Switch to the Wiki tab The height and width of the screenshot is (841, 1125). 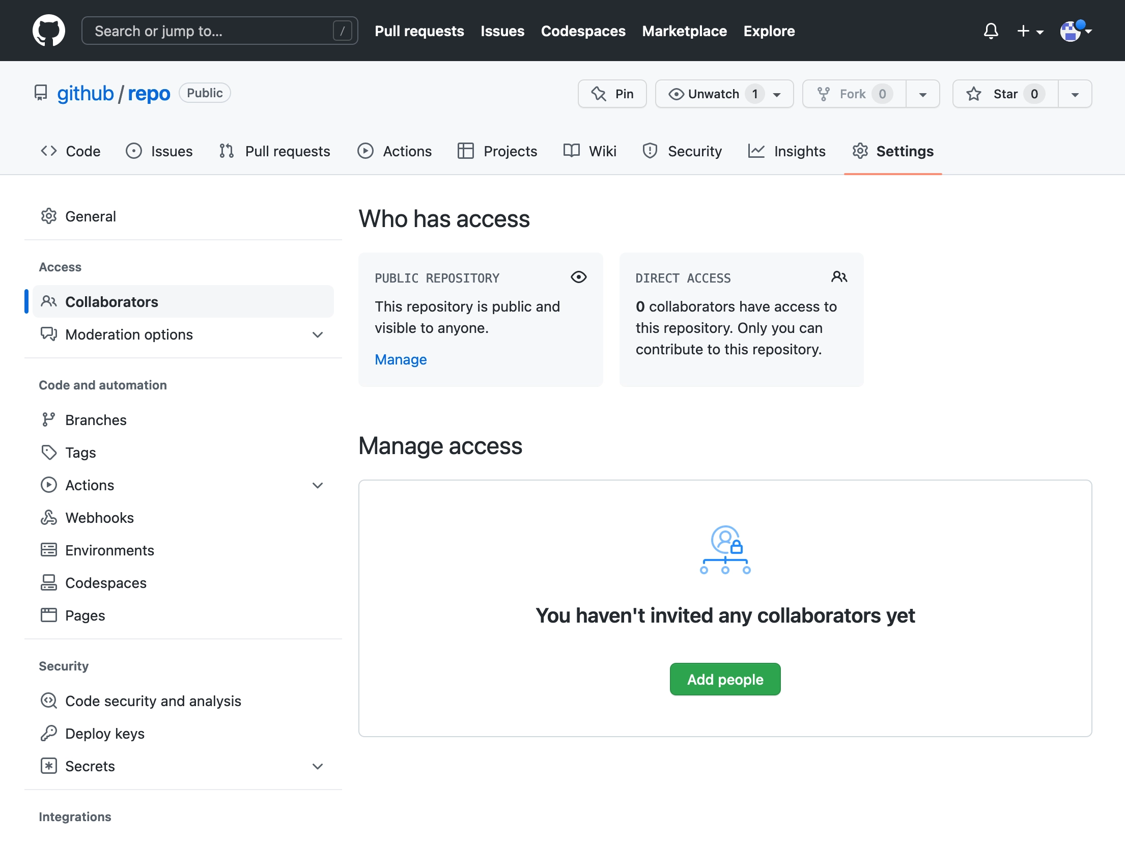click(590, 151)
